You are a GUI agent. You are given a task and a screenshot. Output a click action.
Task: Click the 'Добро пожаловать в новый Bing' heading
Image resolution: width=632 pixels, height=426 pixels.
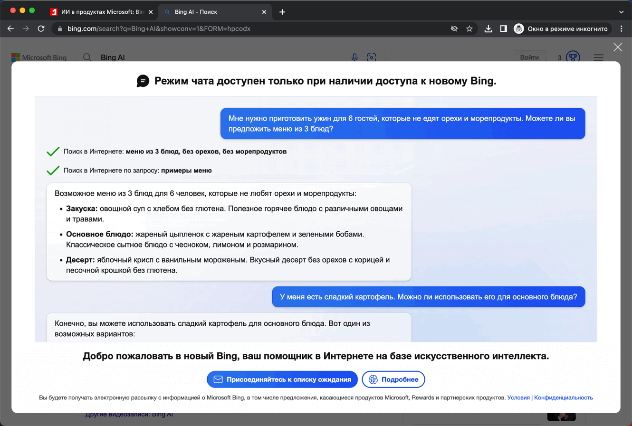point(316,356)
